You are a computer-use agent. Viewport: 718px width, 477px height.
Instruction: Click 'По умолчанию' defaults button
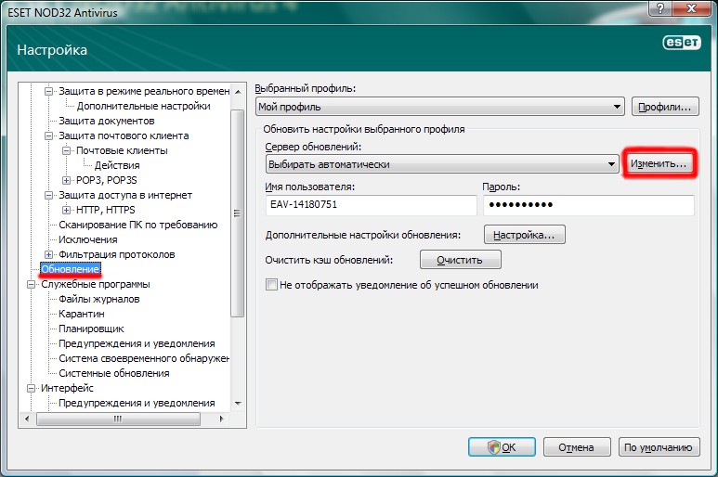(659, 446)
